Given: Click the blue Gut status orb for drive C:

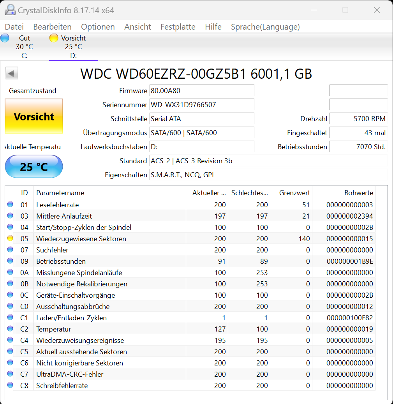Looking at the screenshot, I should click(x=5, y=38).
